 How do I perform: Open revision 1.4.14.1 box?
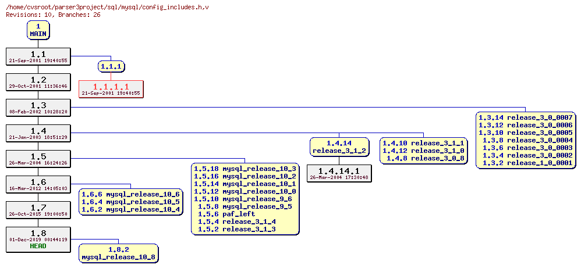339,173
